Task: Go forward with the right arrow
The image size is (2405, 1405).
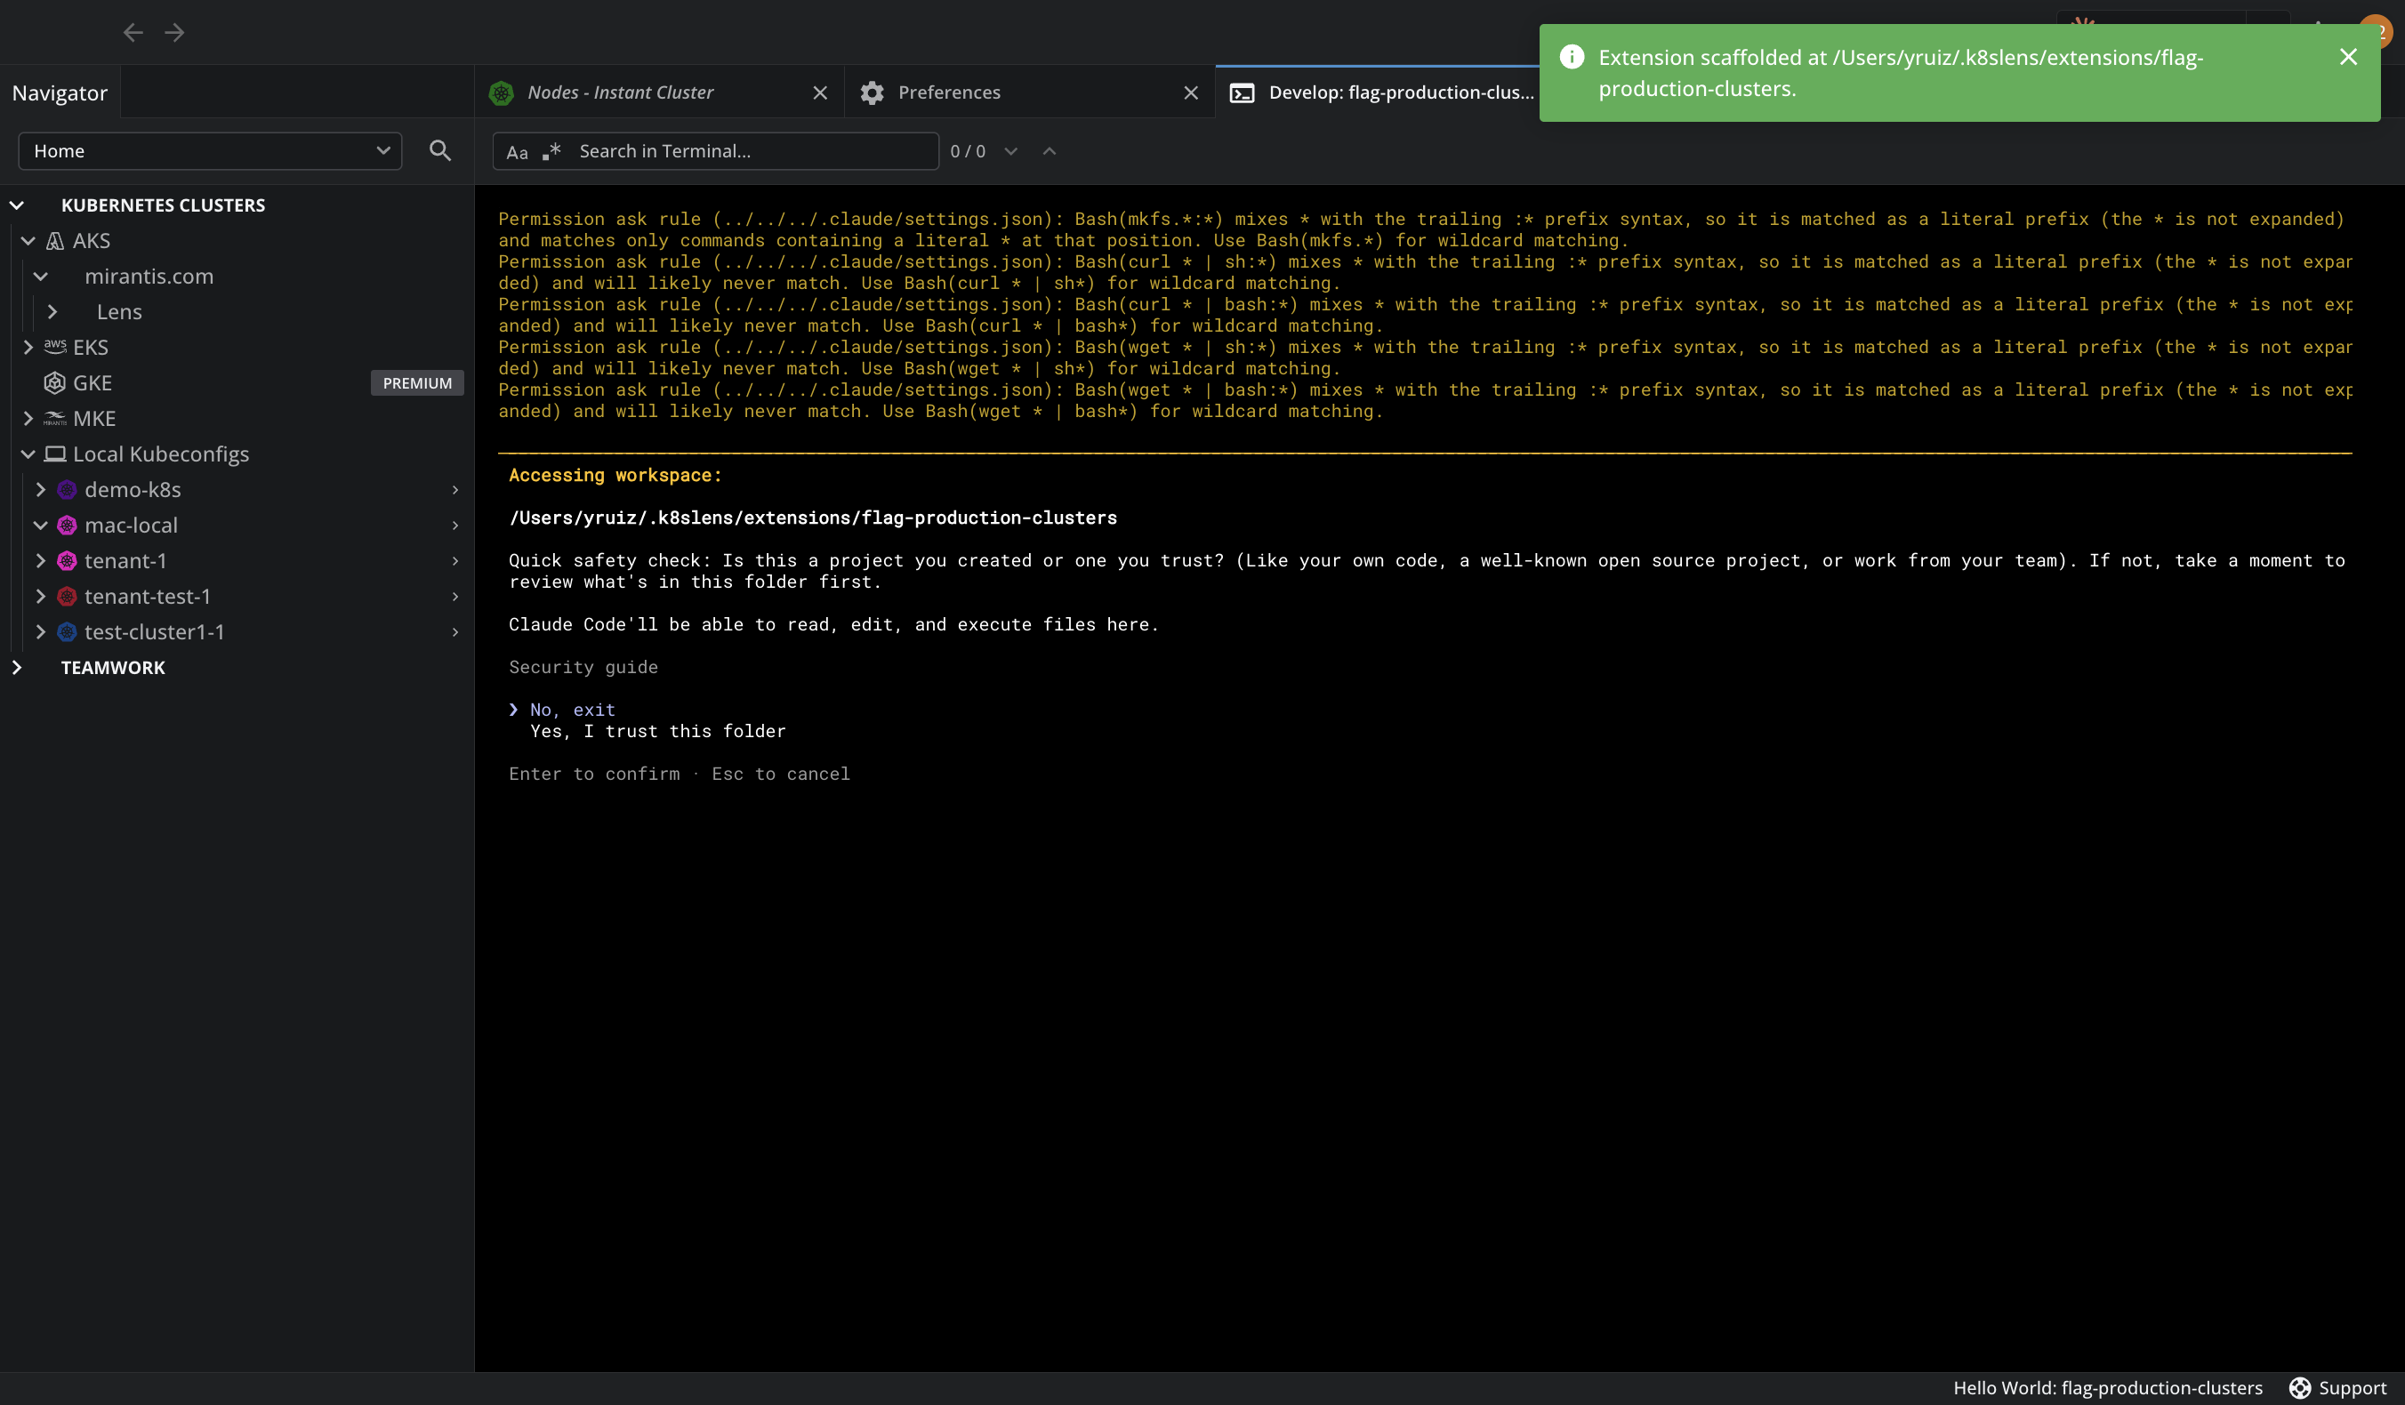Action: pos(174,32)
